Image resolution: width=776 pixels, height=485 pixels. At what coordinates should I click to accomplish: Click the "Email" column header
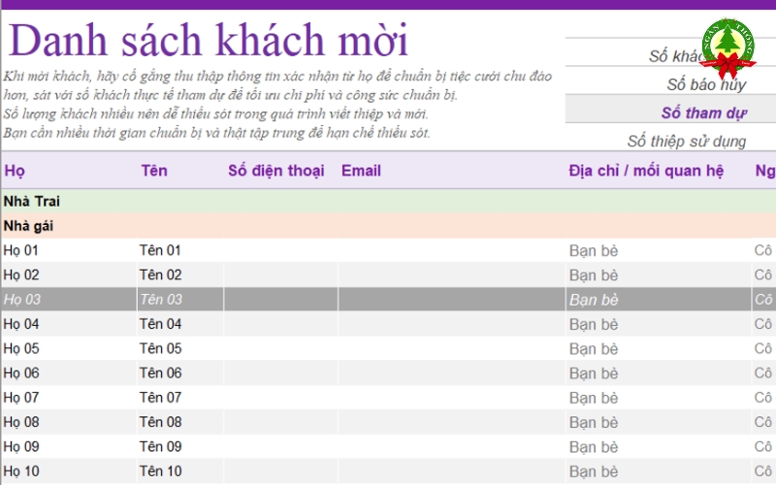[361, 171]
